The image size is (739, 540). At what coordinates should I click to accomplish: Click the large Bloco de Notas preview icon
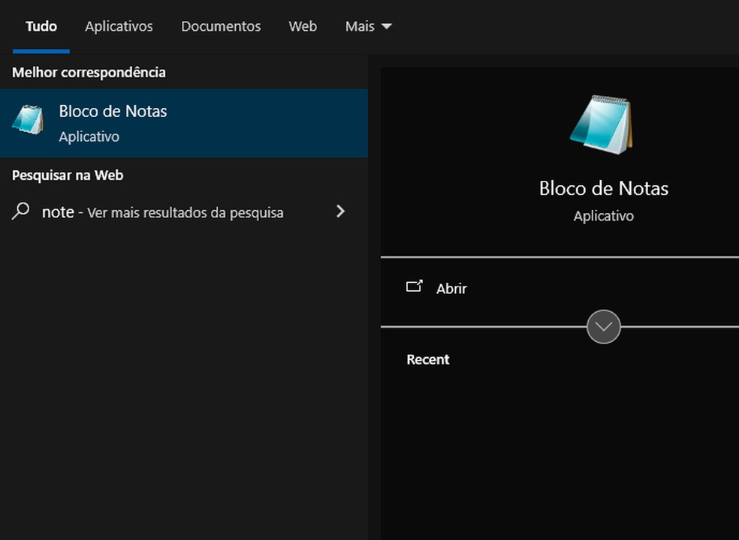coord(602,124)
